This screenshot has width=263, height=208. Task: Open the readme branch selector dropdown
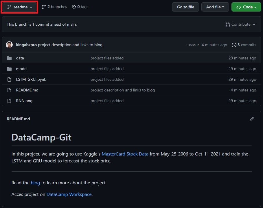point(19,7)
